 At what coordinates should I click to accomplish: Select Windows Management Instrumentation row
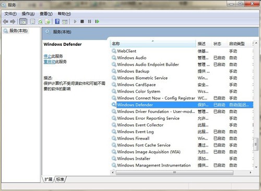tap(182, 165)
